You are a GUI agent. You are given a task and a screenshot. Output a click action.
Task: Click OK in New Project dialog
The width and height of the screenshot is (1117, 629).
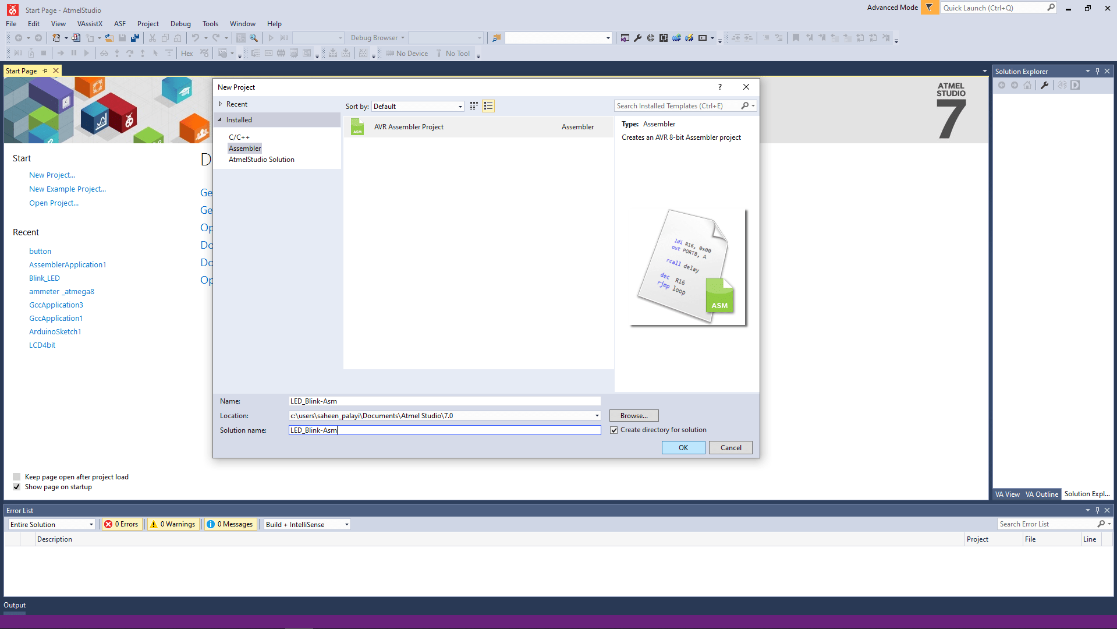point(683,448)
